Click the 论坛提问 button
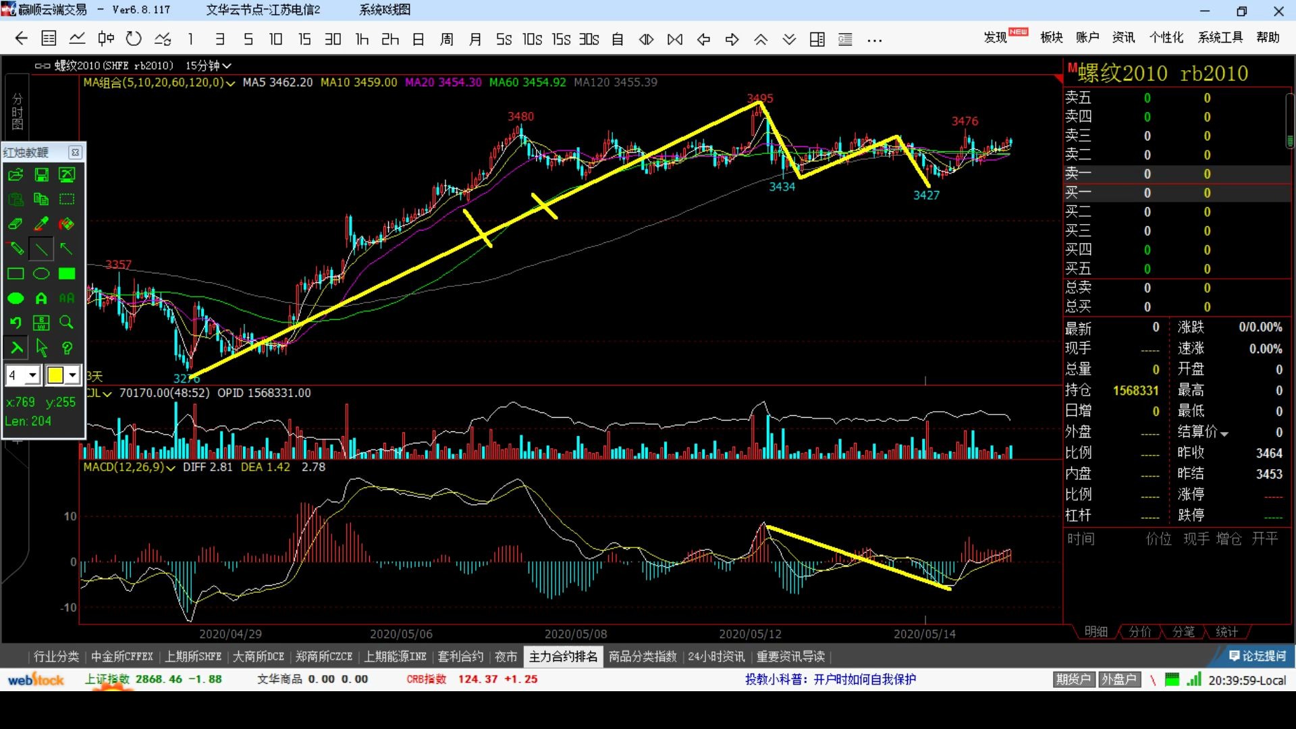 pyautogui.click(x=1258, y=656)
